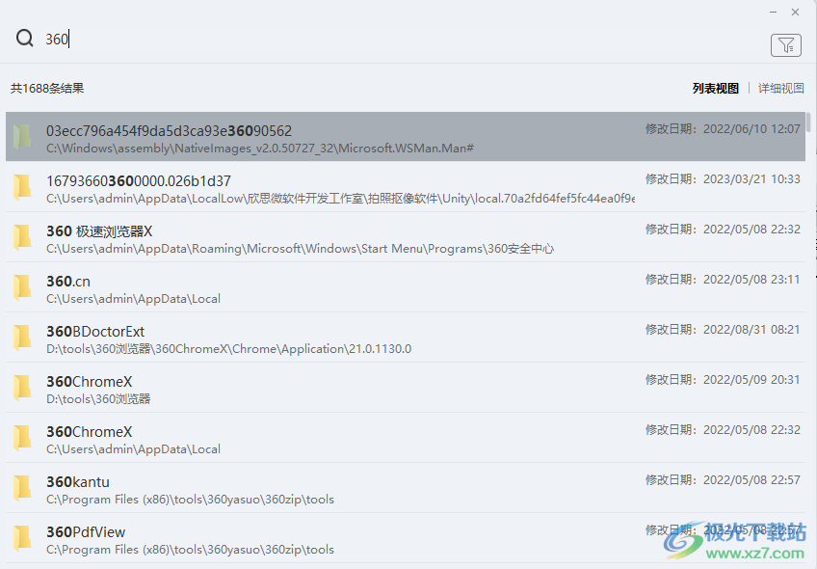Click folder icon of 360kantu
This screenshot has height=569, width=817.
pos(22,487)
